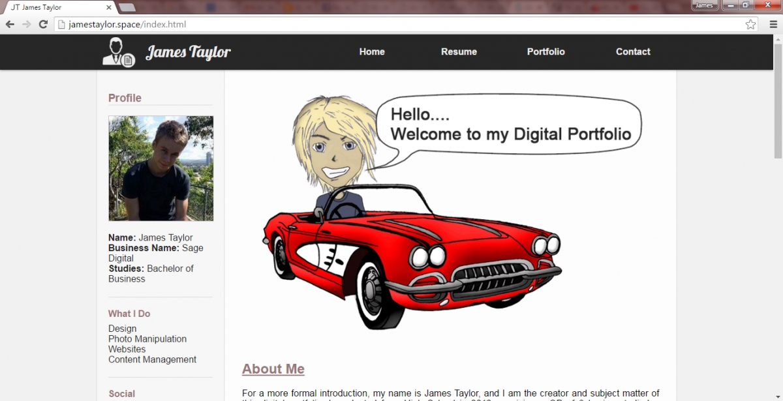Open the Portfolio section

tap(545, 52)
